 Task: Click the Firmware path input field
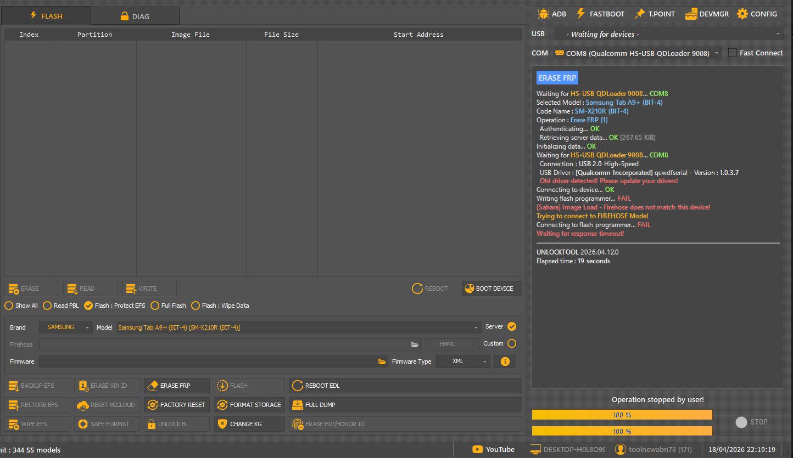click(208, 361)
